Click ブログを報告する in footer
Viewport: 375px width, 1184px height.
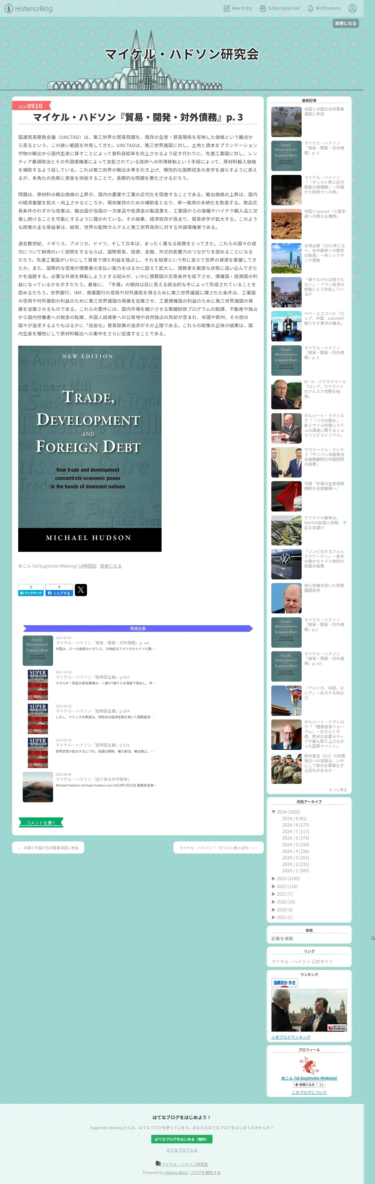pos(205,1172)
